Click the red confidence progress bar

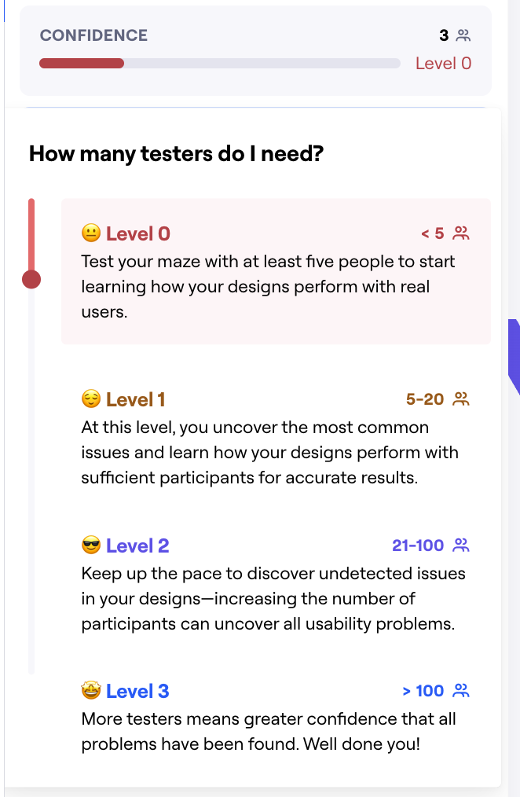click(82, 64)
